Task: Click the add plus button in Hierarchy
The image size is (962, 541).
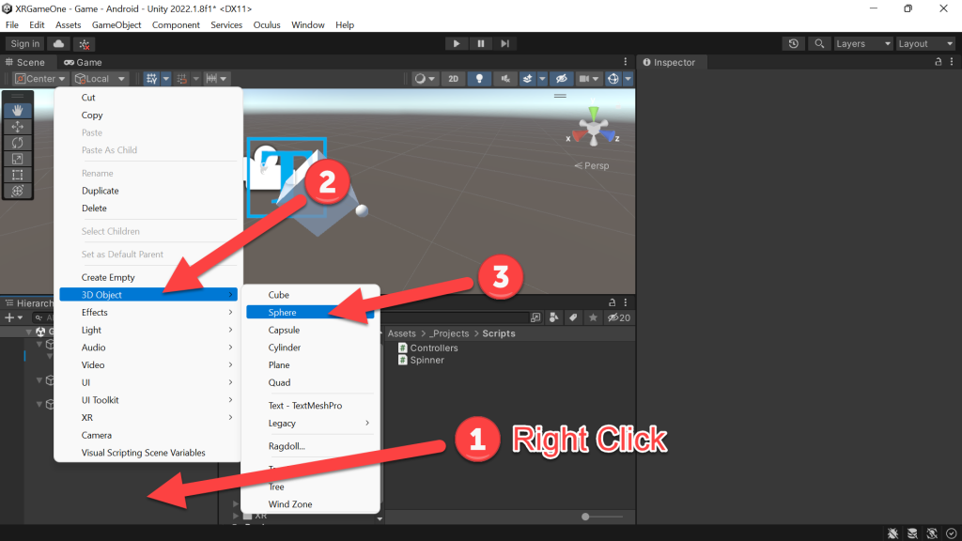Action: click(13, 317)
